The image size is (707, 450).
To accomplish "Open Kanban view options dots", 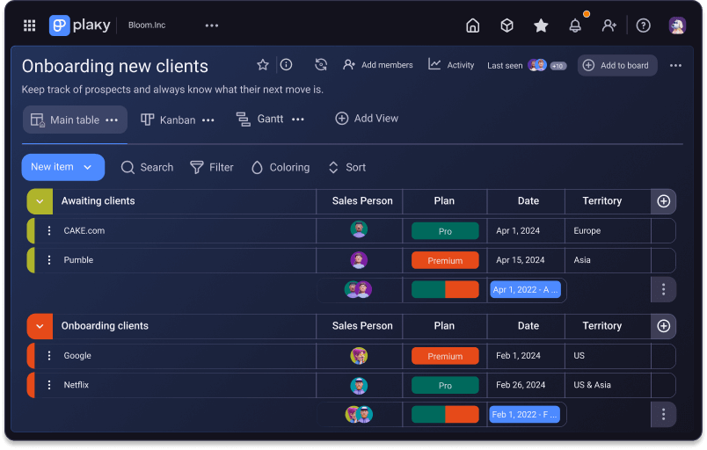I will (x=208, y=120).
